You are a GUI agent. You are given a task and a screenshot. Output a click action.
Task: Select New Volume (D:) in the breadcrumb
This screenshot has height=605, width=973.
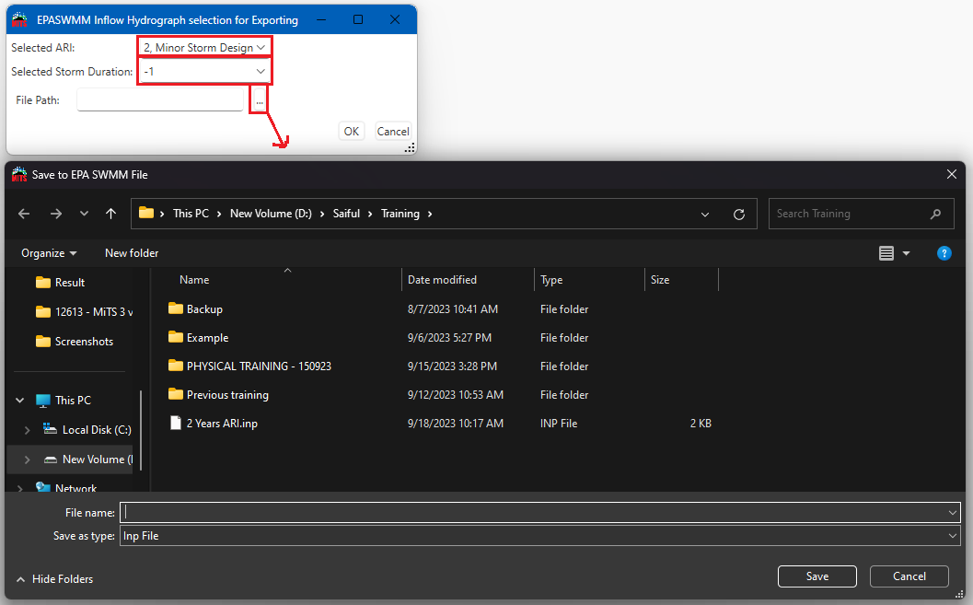pyautogui.click(x=272, y=214)
